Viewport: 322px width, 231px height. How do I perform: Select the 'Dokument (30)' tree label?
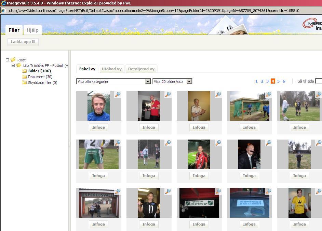coord(40,77)
